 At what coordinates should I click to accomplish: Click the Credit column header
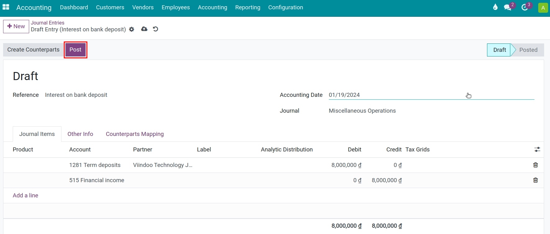click(394, 150)
